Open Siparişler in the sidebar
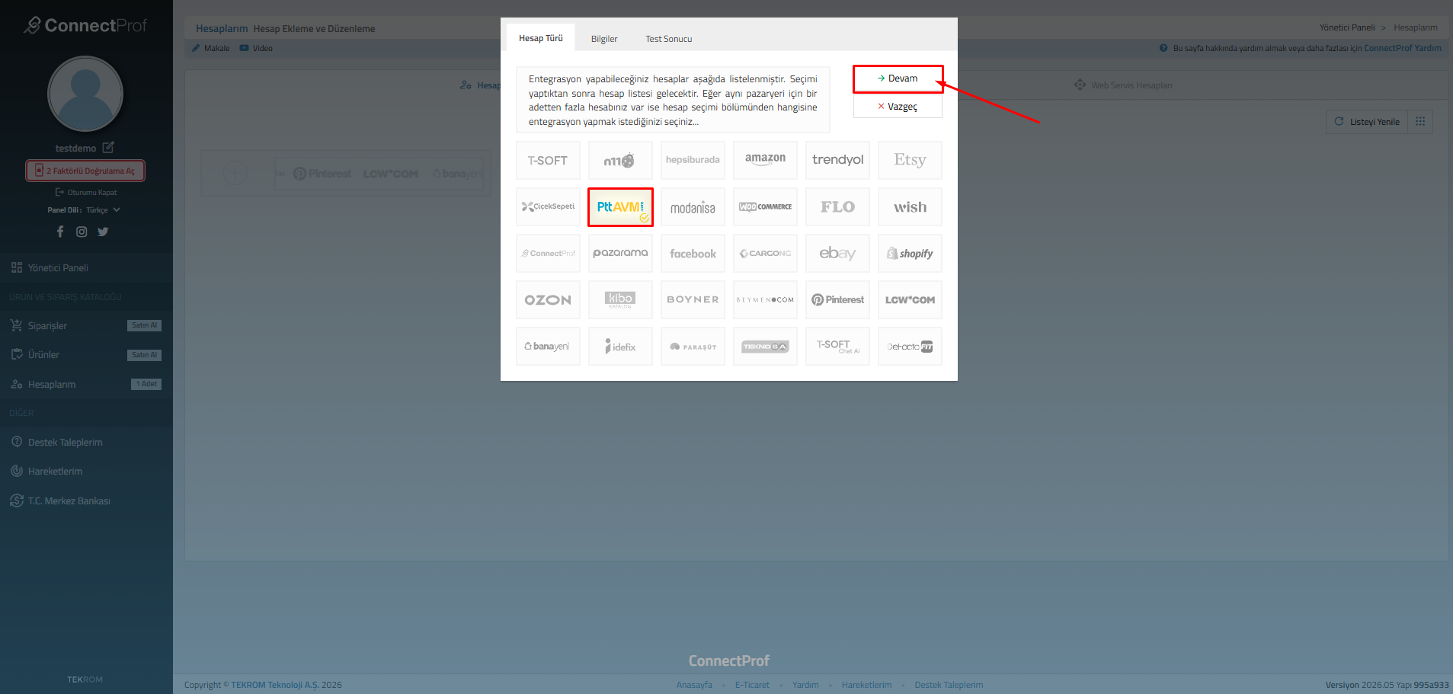This screenshot has width=1453, height=694. click(86, 326)
